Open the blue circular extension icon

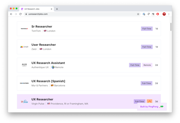[x=144, y=14]
